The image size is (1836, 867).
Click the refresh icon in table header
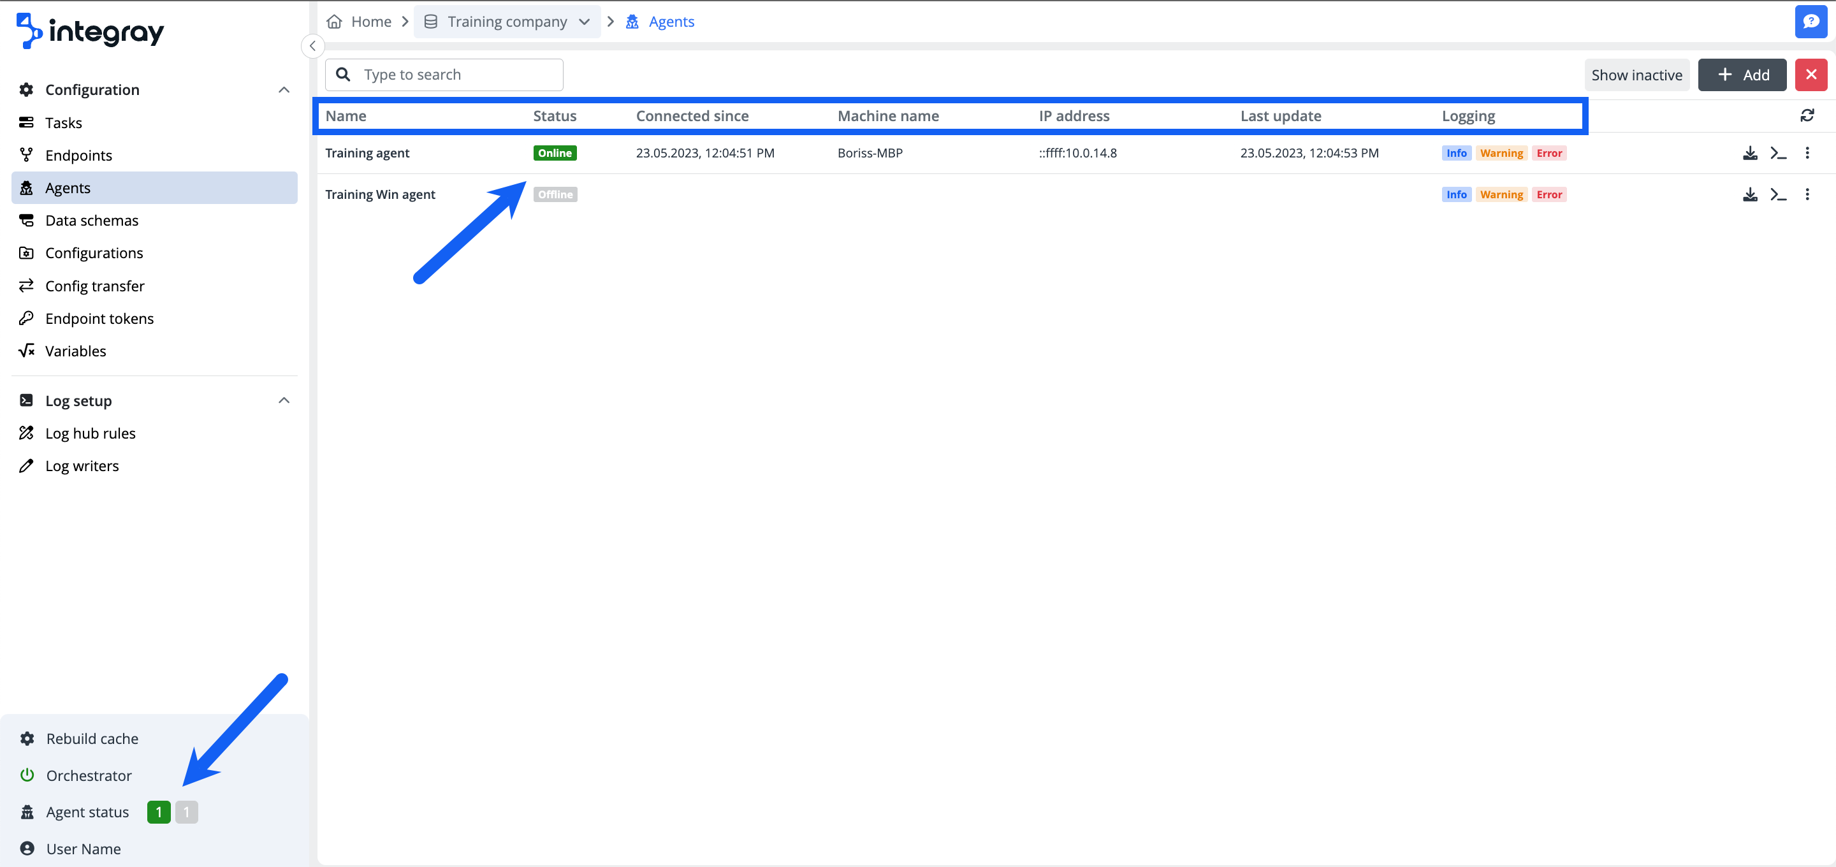click(1806, 115)
